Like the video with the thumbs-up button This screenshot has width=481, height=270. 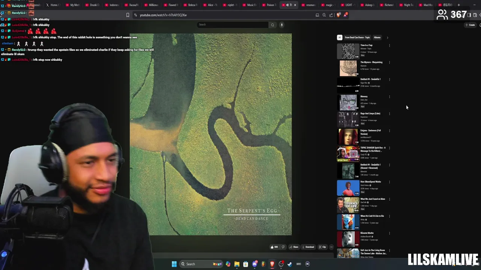pyautogui.click(x=274, y=247)
